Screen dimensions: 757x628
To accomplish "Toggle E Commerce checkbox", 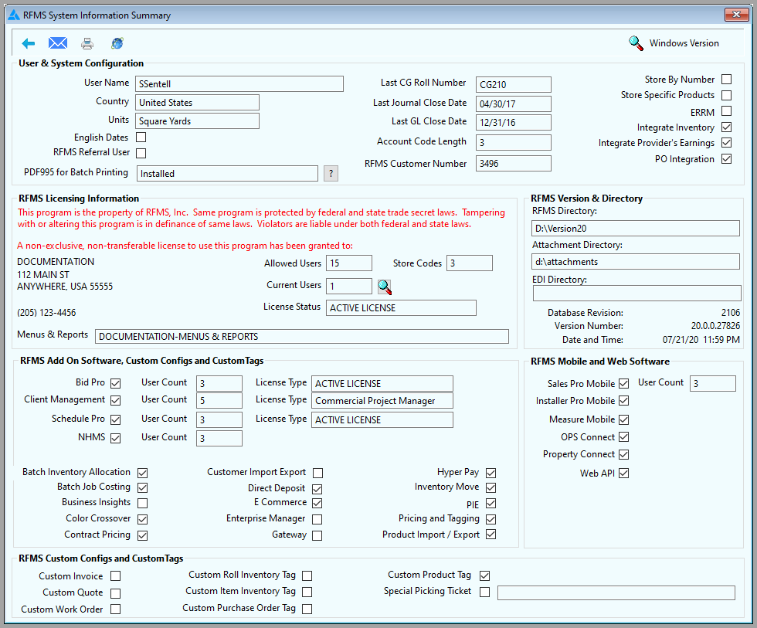I will (317, 503).
